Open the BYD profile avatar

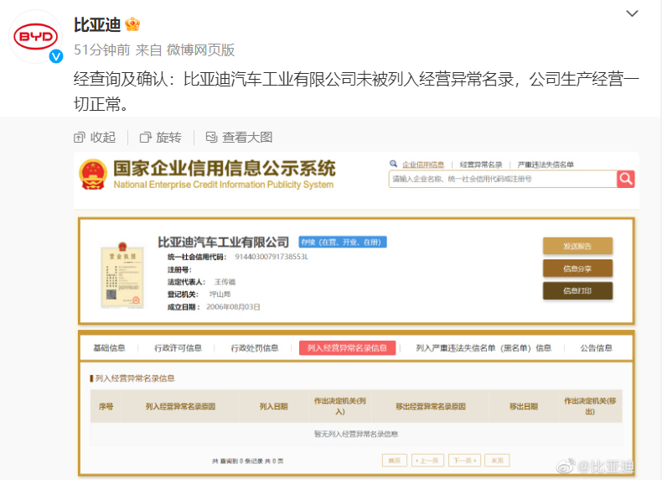(x=35, y=36)
